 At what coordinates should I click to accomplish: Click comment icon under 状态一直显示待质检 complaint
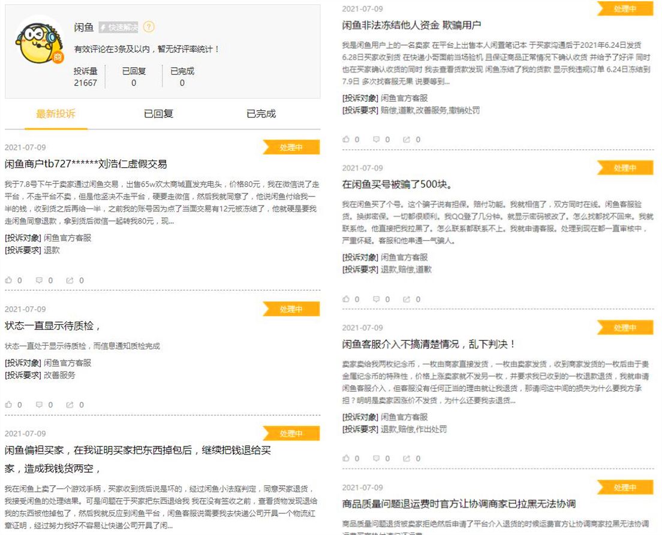point(39,404)
